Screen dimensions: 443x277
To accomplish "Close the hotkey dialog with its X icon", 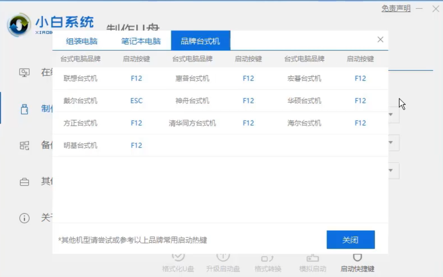I will click(x=381, y=39).
